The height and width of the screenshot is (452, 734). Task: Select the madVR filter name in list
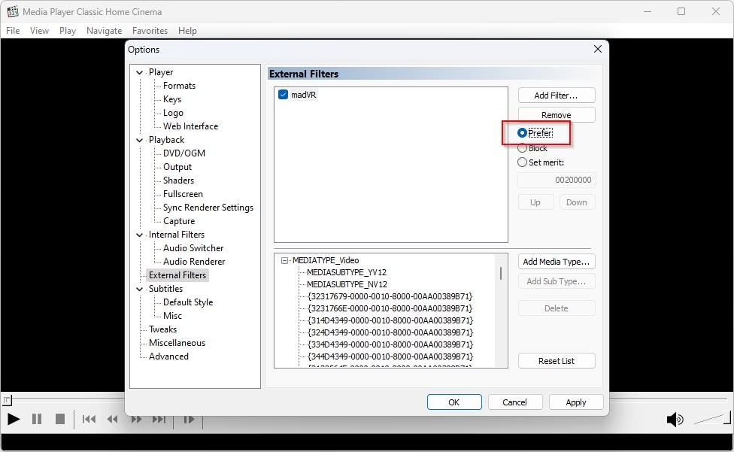tap(303, 95)
